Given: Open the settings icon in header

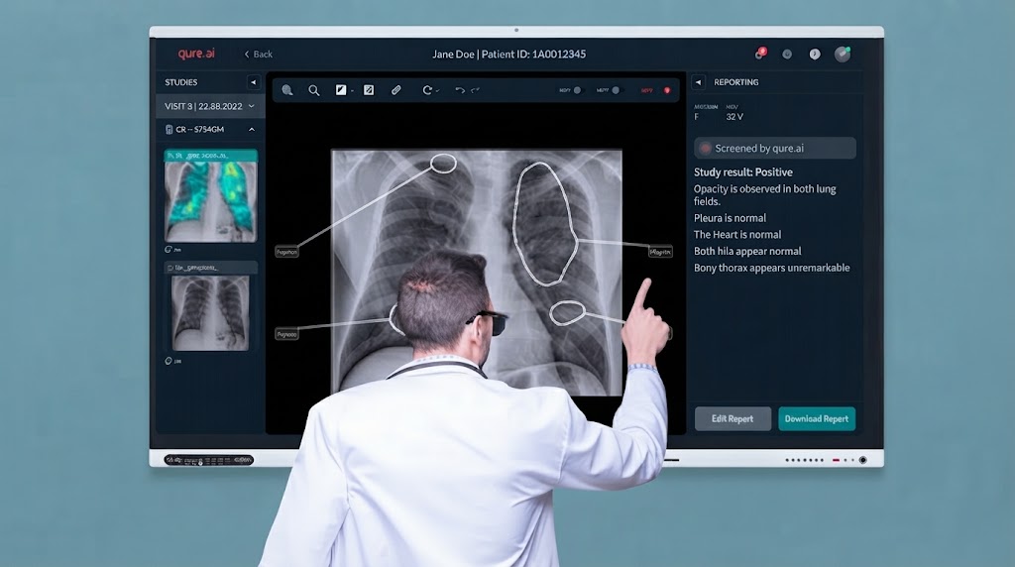Looking at the screenshot, I should point(787,55).
